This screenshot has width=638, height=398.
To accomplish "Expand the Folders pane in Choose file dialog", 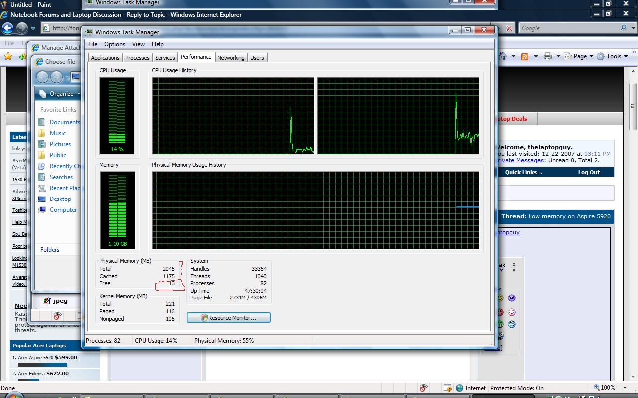I will pyautogui.click(x=50, y=250).
